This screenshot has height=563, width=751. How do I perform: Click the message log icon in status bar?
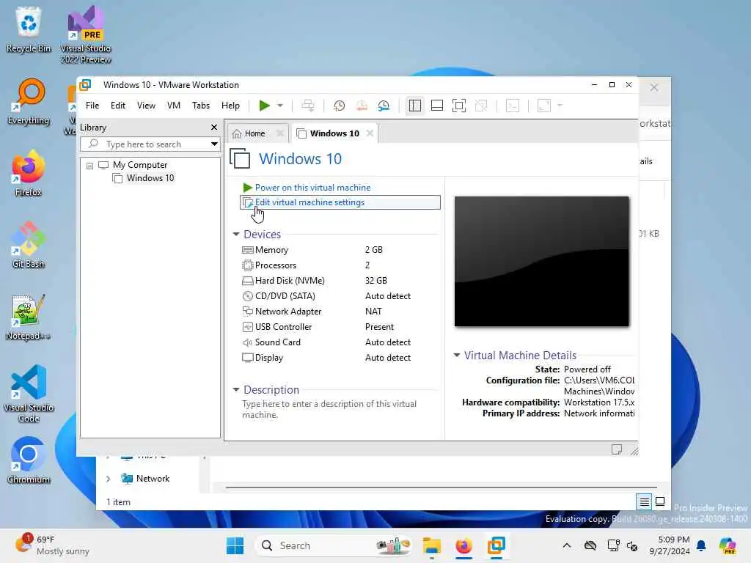616,449
